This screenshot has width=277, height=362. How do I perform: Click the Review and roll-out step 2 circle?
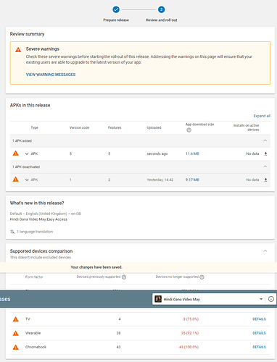tap(161, 9)
